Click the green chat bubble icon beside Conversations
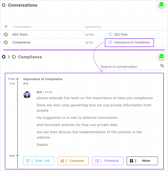 [x=161, y=5]
